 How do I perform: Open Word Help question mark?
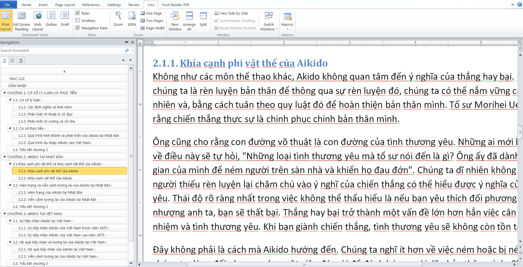point(519,5)
